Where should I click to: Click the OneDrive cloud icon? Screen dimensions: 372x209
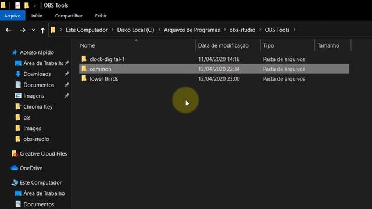(x=15, y=168)
